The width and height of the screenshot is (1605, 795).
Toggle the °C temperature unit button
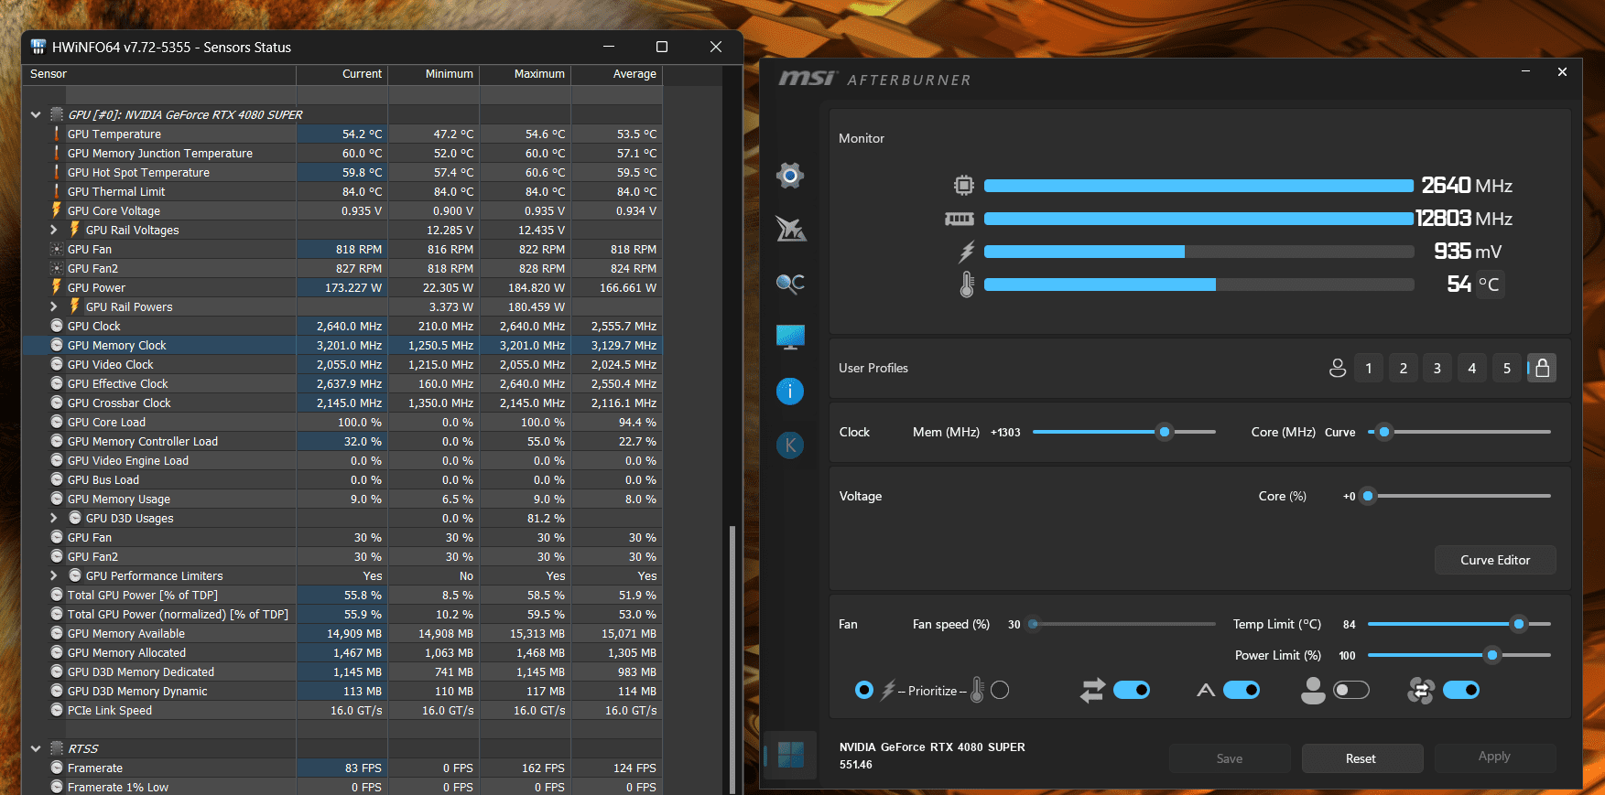(x=1489, y=285)
